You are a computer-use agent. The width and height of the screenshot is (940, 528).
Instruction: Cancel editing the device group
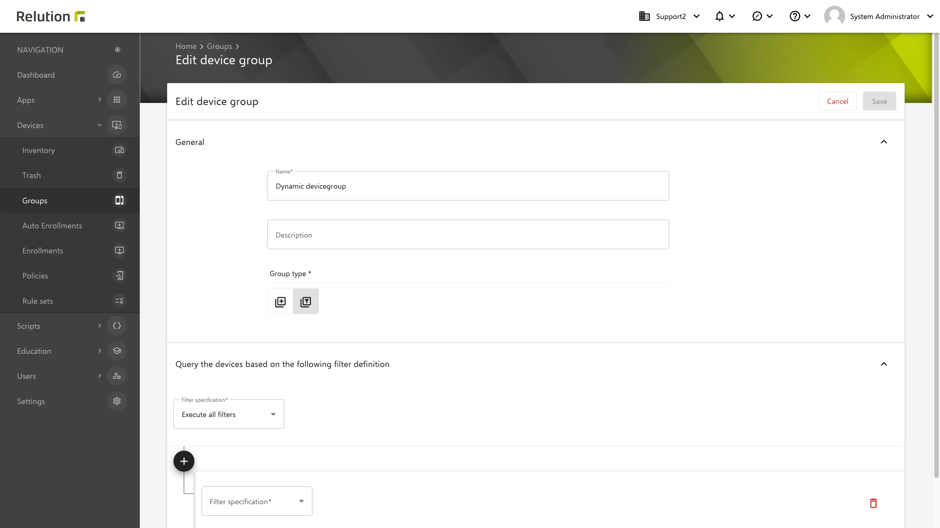tap(838, 101)
